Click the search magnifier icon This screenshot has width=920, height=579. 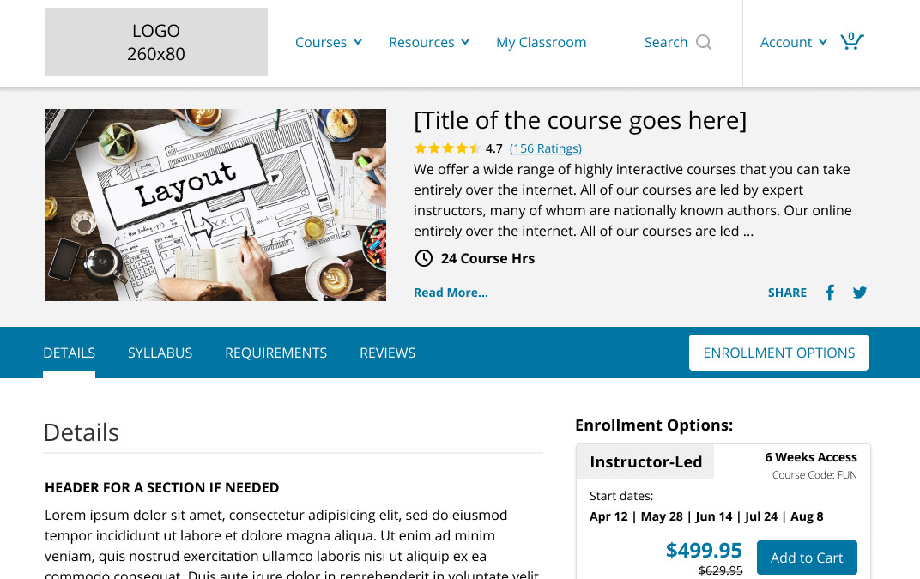click(x=704, y=42)
